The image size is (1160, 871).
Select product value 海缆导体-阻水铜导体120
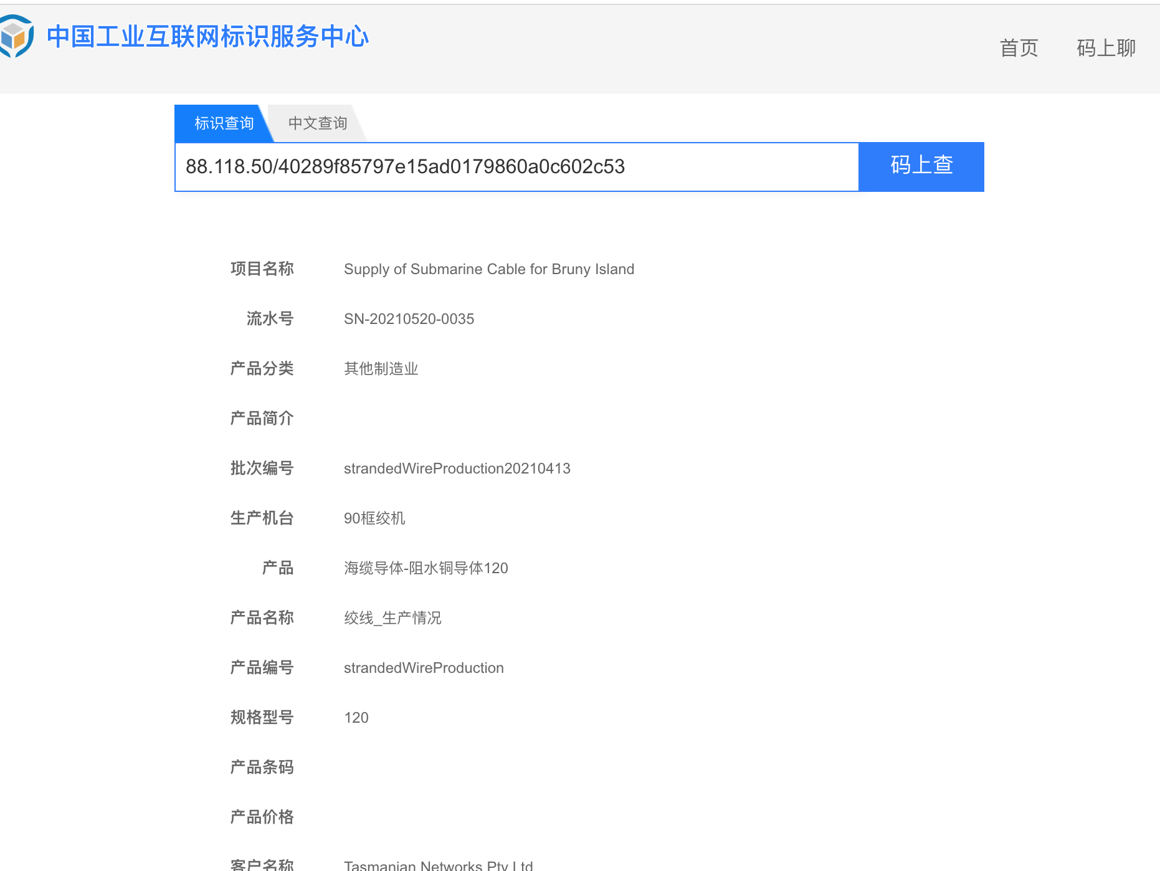click(x=426, y=568)
